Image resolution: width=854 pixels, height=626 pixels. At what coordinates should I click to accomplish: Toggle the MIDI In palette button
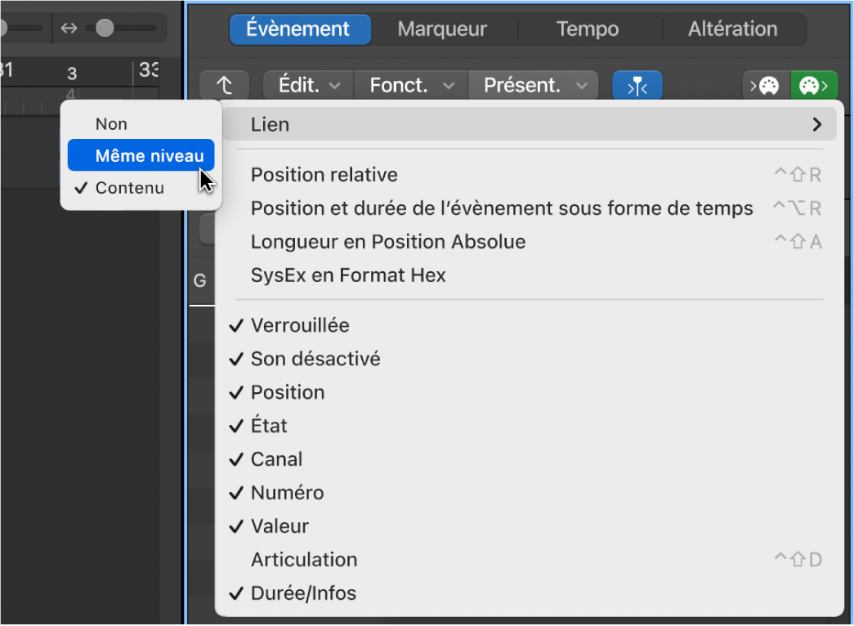tap(766, 85)
